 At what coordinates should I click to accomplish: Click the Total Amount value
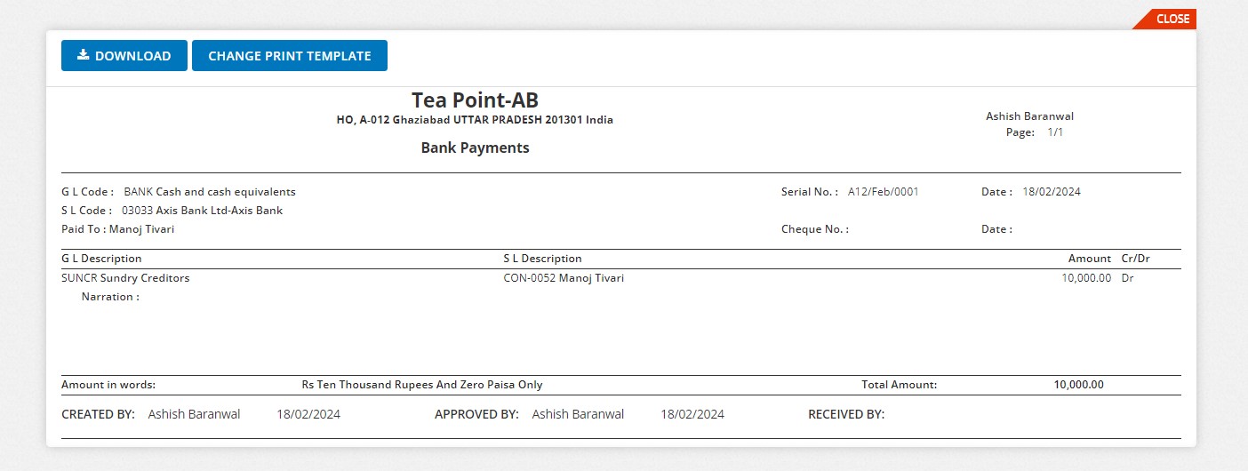pos(1078,385)
